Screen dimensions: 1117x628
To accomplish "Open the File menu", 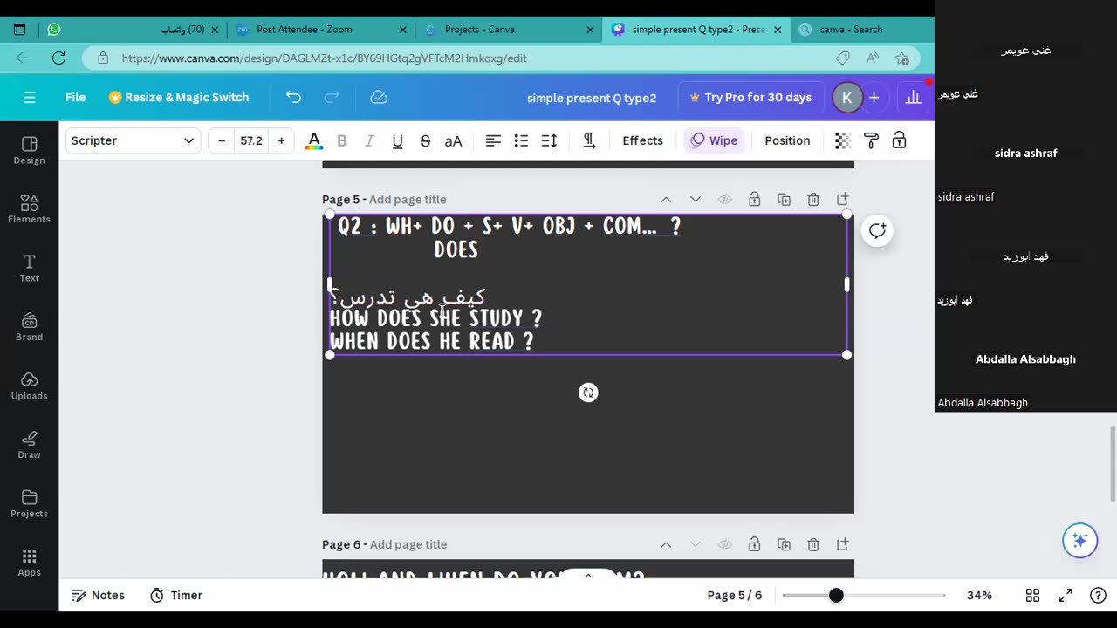I will click(x=75, y=98).
